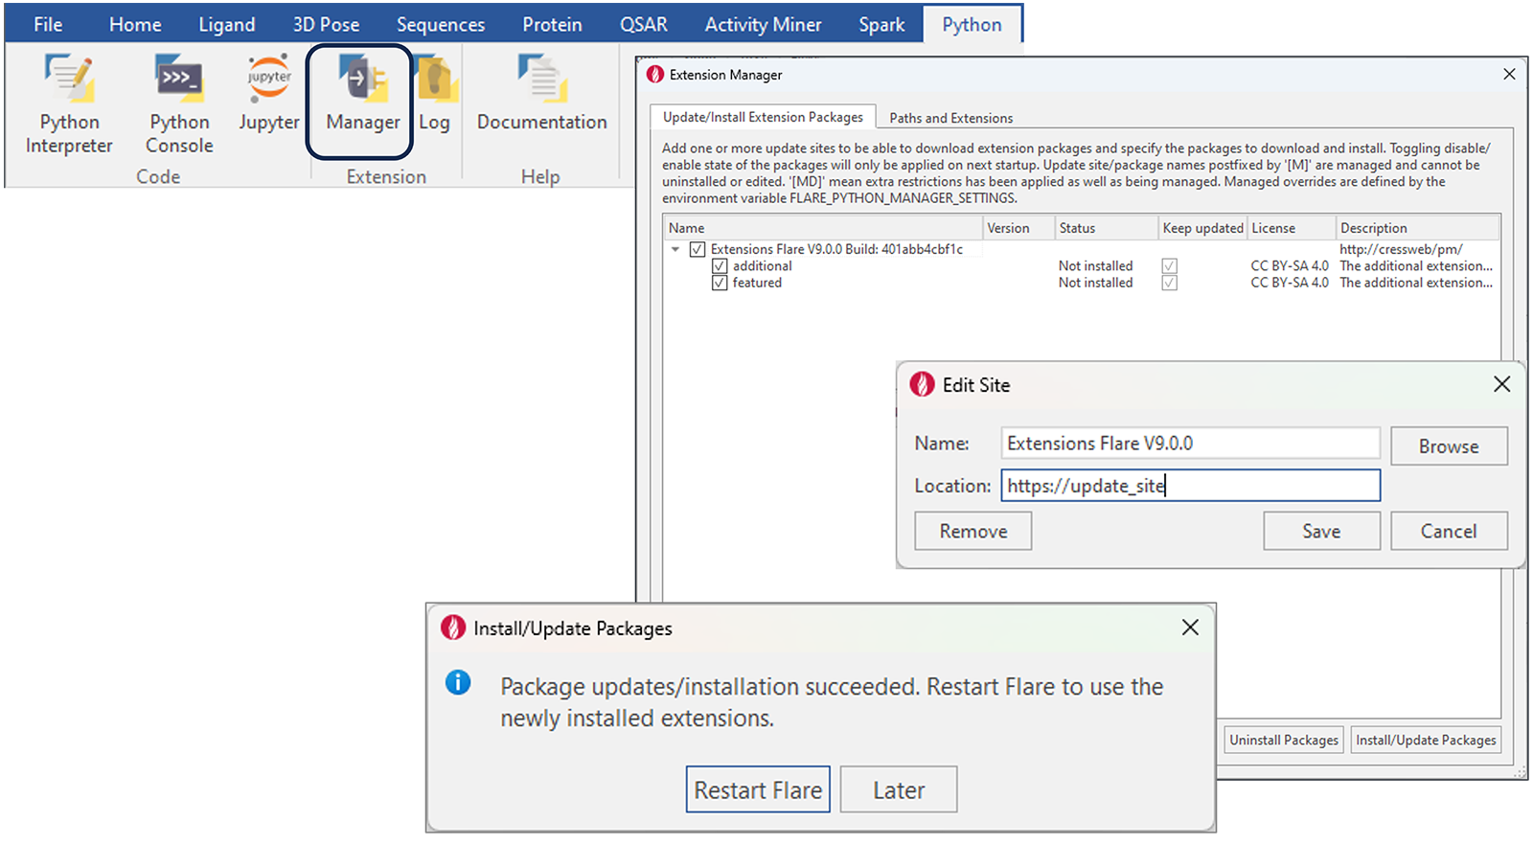Click the Status column header
The width and height of the screenshot is (1533, 845).
tap(1107, 228)
